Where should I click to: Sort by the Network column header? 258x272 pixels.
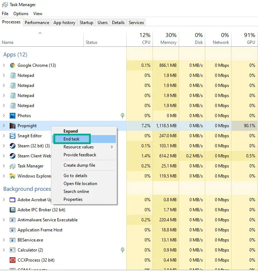point(218,39)
